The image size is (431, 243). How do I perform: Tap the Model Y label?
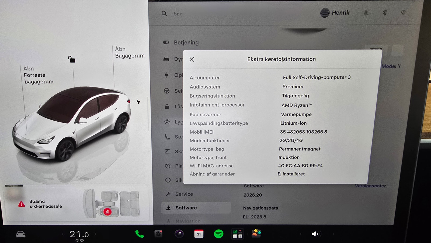click(x=391, y=66)
